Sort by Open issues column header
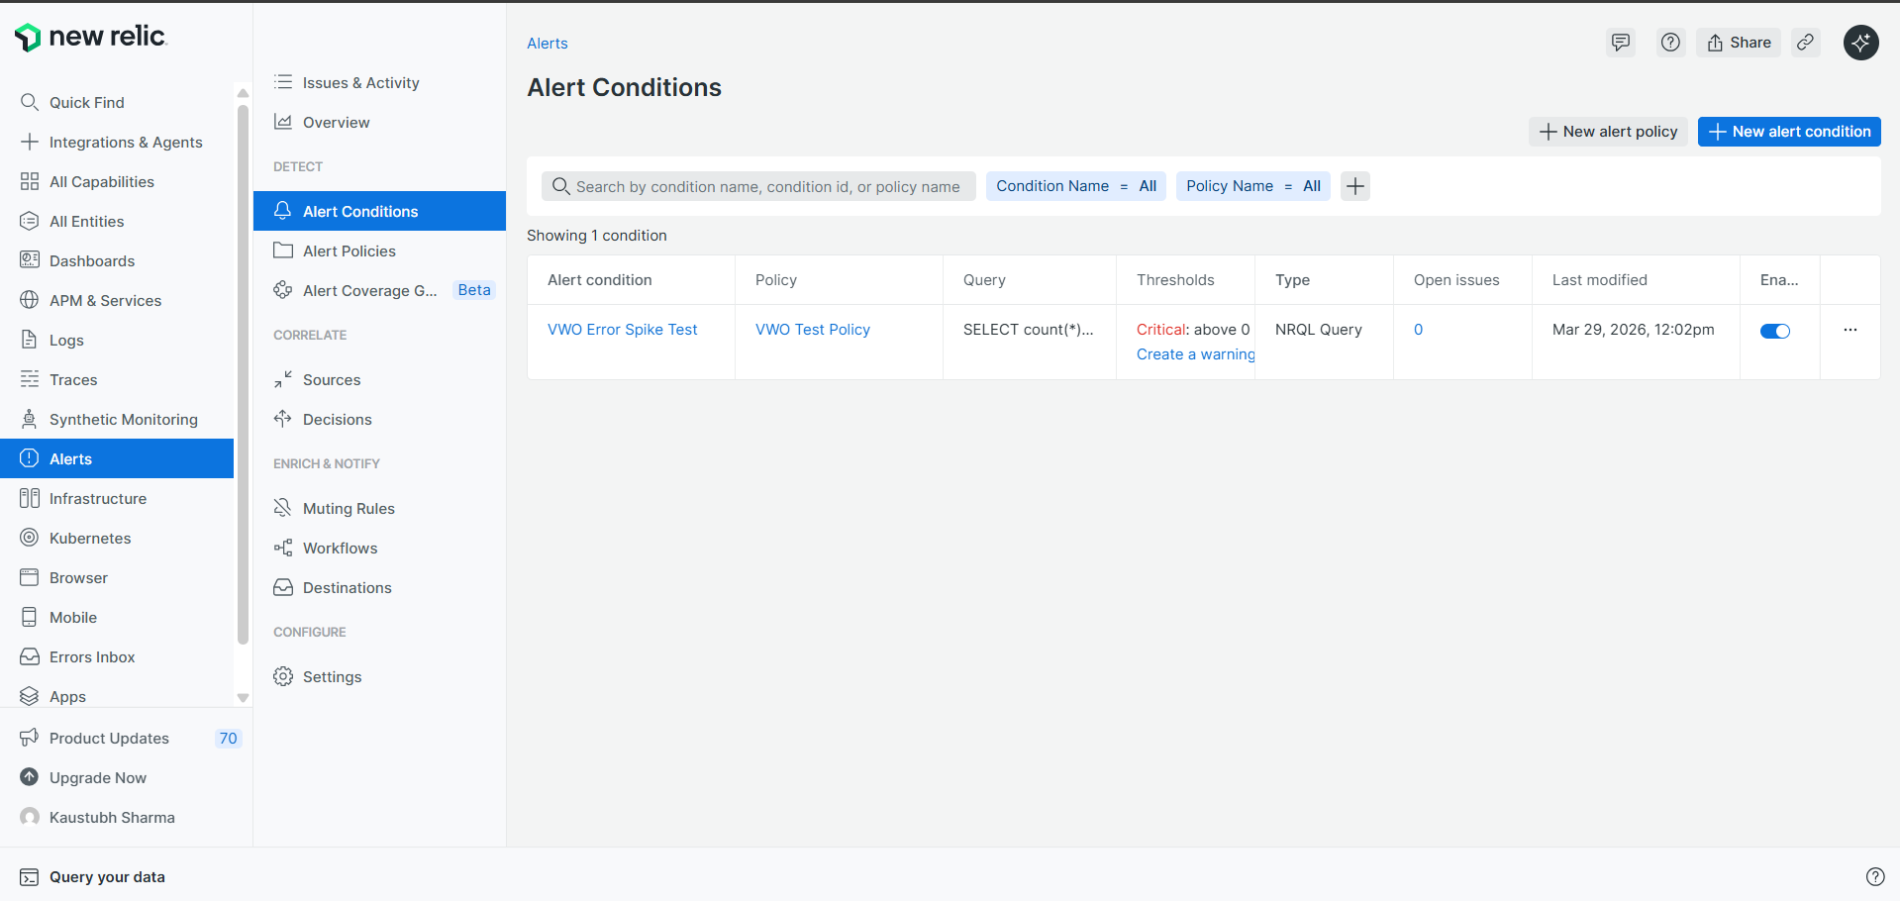The image size is (1900, 901). (1456, 280)
